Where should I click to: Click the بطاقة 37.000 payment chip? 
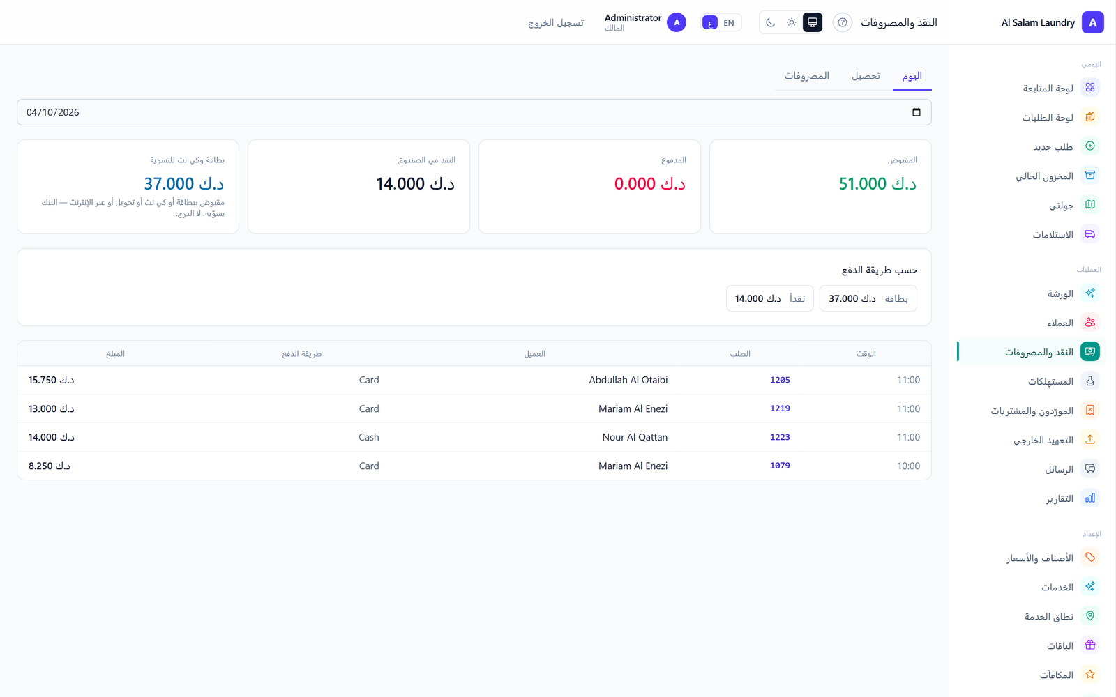coord(868,298)
